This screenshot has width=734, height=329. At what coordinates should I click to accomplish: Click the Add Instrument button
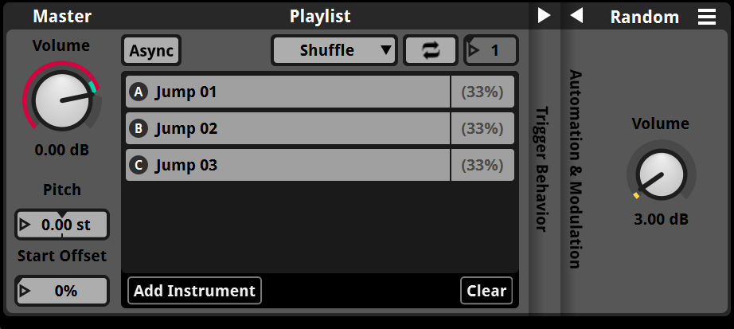194,291
